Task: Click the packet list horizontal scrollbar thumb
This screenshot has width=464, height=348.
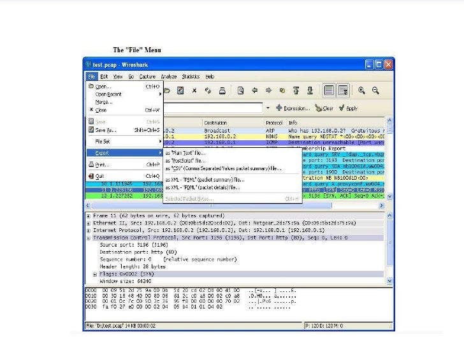Action: click(x=212, y=205)
